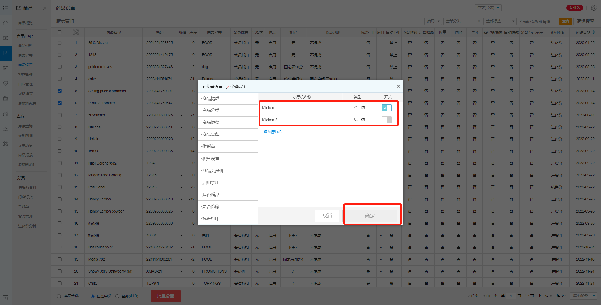Screen dimensions: 601x305
Task: Open the 每页50条 page size dropdown
Action: 584,296
